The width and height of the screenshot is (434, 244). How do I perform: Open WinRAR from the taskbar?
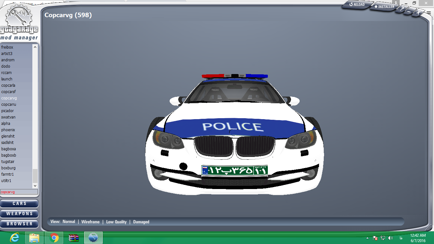tap(74, 238)
